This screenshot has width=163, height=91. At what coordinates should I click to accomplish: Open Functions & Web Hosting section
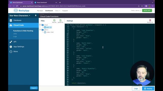23,31
